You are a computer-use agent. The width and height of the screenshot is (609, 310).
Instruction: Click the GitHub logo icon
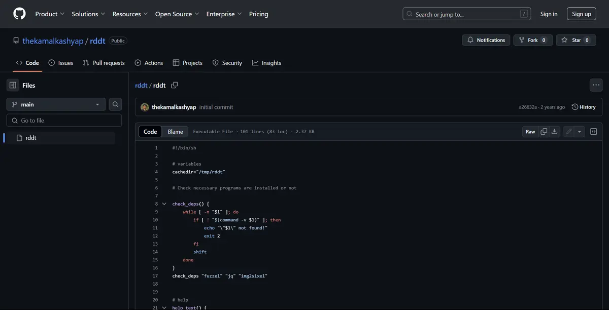point(19,14)
